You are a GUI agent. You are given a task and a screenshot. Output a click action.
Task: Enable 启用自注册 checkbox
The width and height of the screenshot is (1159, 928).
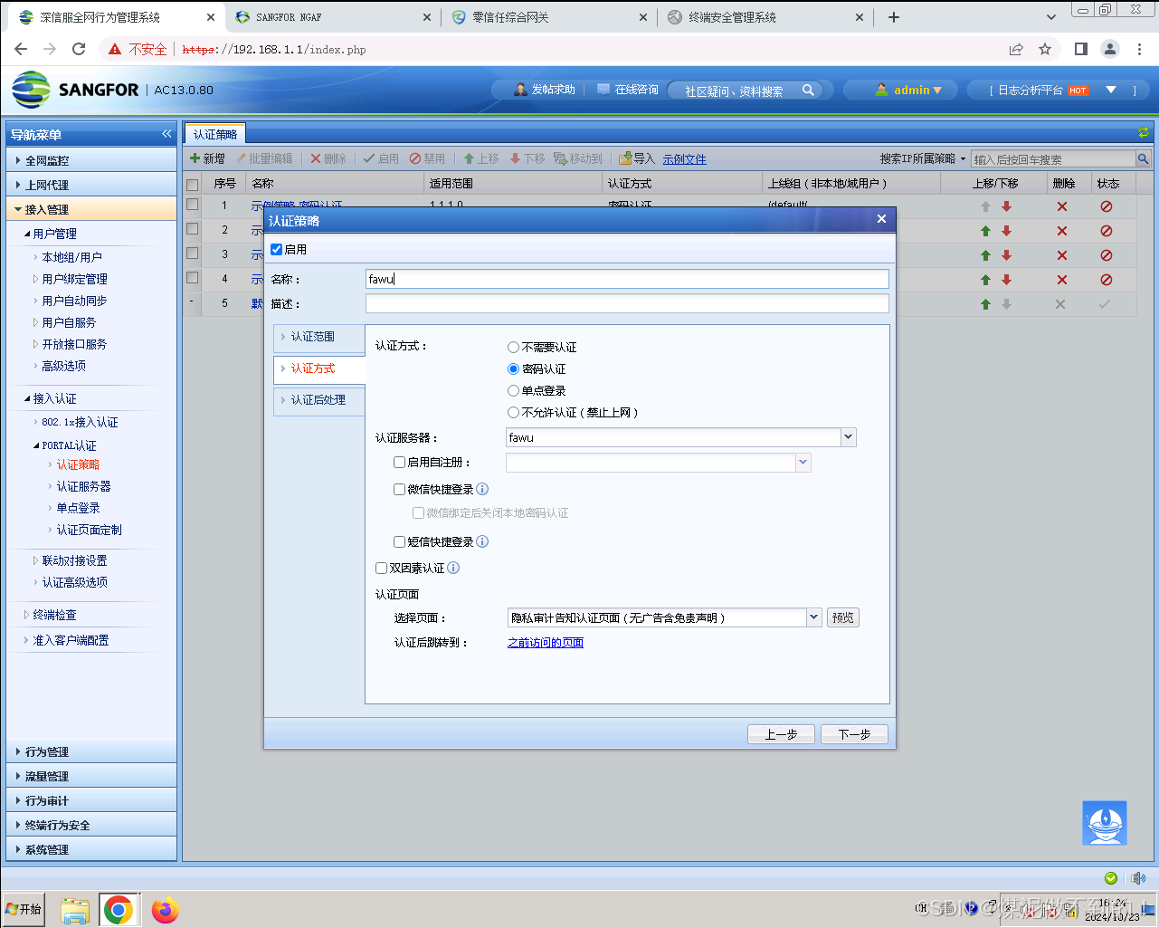399,462
